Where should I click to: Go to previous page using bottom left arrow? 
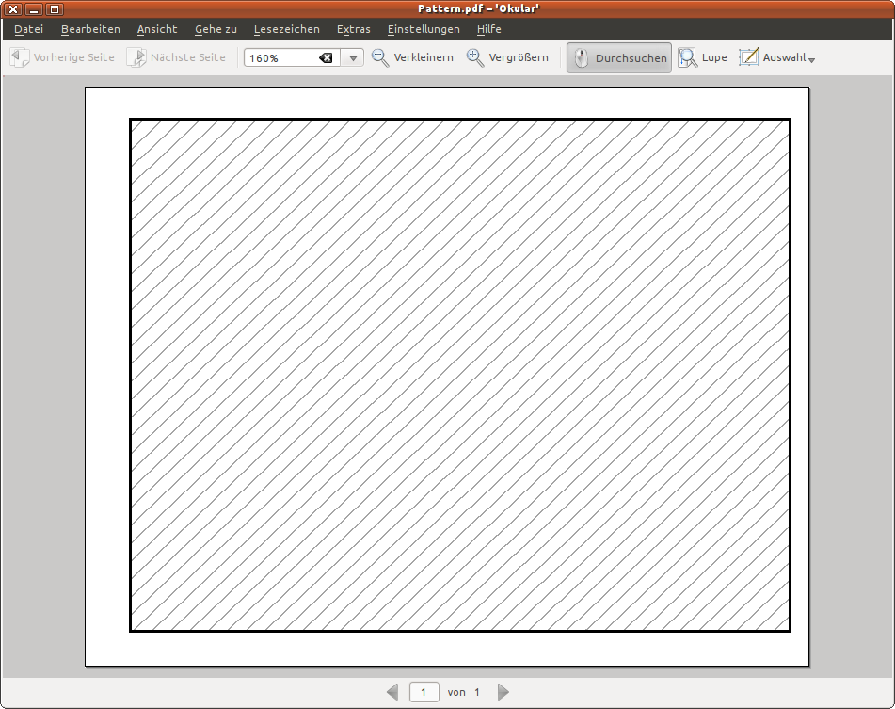(x=392, y=692)
